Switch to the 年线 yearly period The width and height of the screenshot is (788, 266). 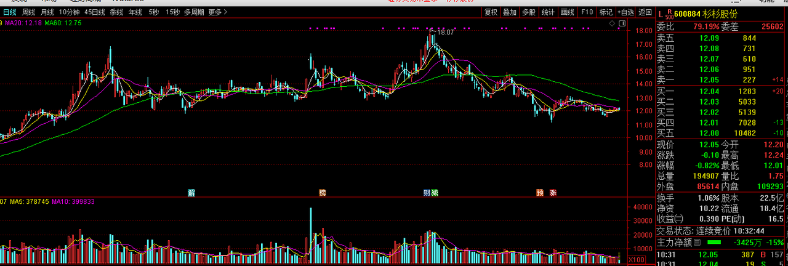[135, 12]
